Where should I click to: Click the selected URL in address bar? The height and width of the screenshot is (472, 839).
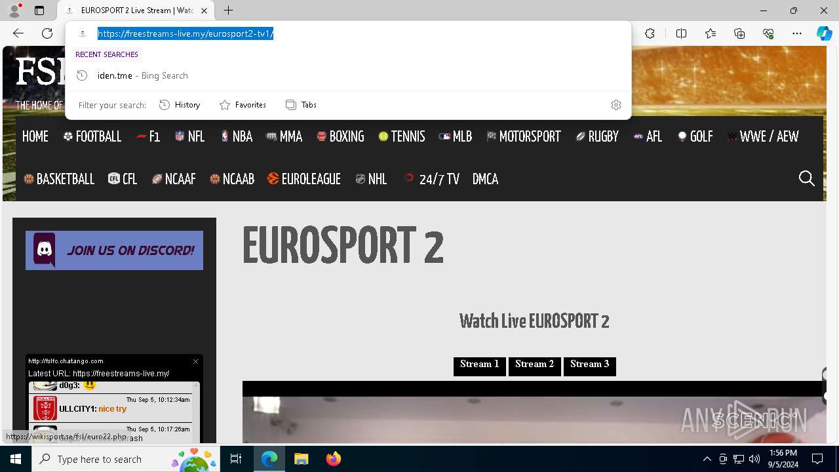pyautogui.click(x=185, y=33)
